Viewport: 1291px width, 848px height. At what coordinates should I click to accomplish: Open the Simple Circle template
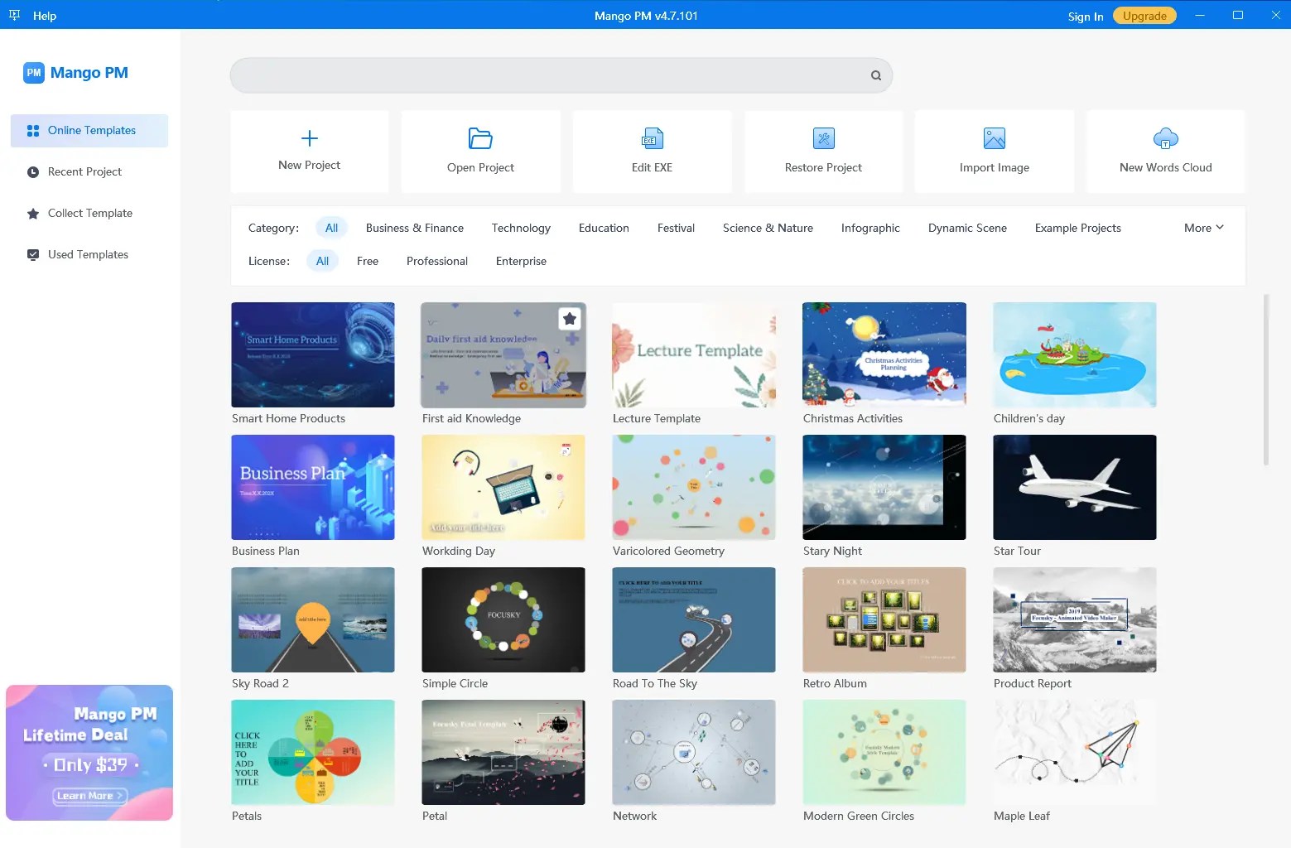click(503, 619)
